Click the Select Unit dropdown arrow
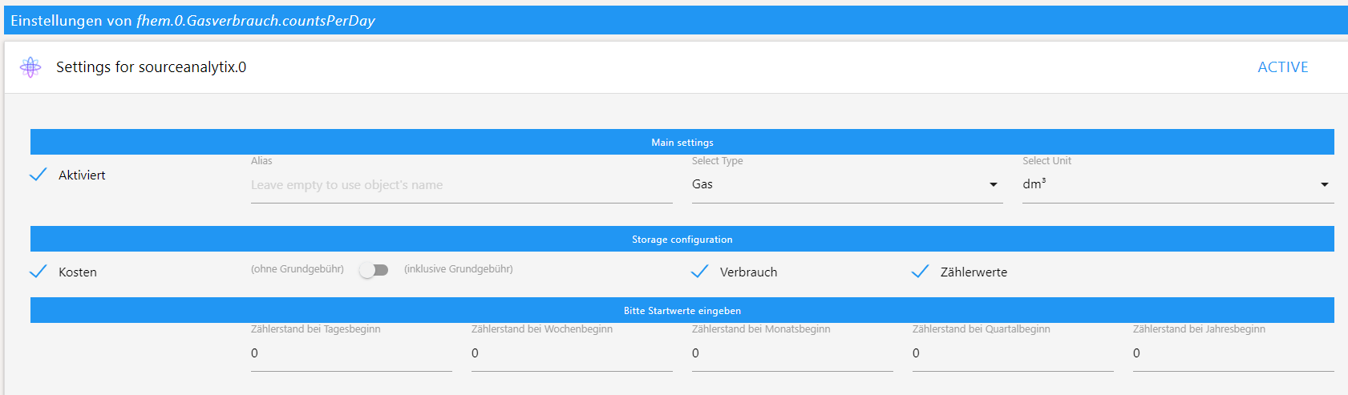Screen dimensions: 1348x395 (1324, 184)
